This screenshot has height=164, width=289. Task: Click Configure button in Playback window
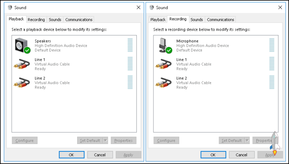point(25,140)
